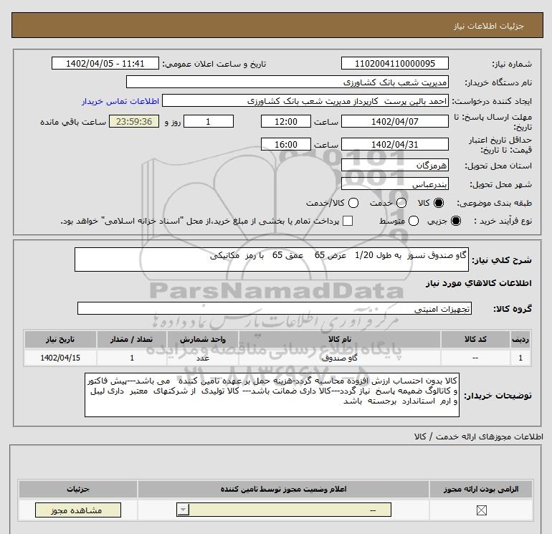
Task: Select the خدمت radio button
Action: 401,203
